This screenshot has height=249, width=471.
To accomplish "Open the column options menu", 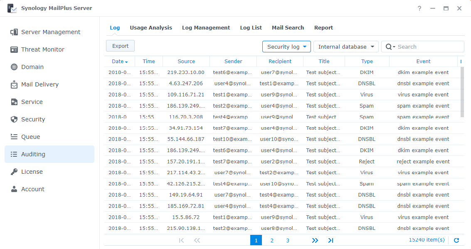I will click(461, 61).
